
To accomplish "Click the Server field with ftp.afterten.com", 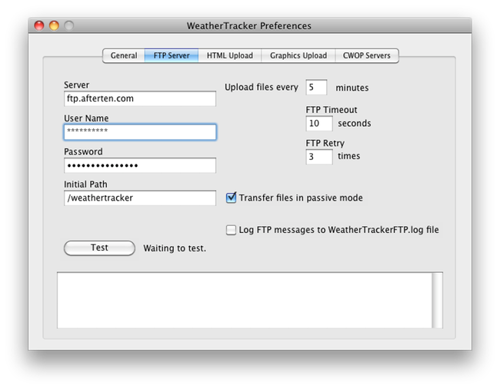I will click(x=140, y=98).
